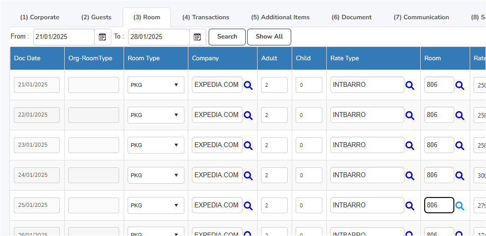Viewport: 486px width, 236px height.
Task: Edit Child count in 21/01/2025 row
Action: point(309,85)
